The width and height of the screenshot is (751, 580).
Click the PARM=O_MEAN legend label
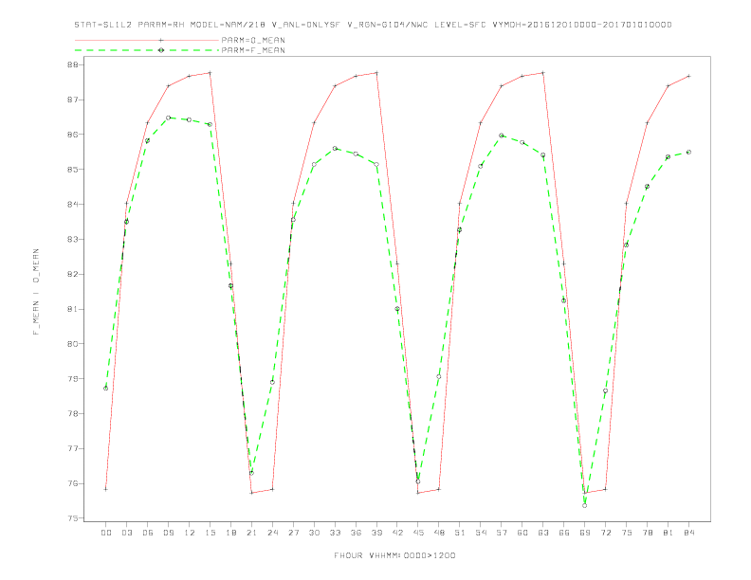click(x=253, y=40)
